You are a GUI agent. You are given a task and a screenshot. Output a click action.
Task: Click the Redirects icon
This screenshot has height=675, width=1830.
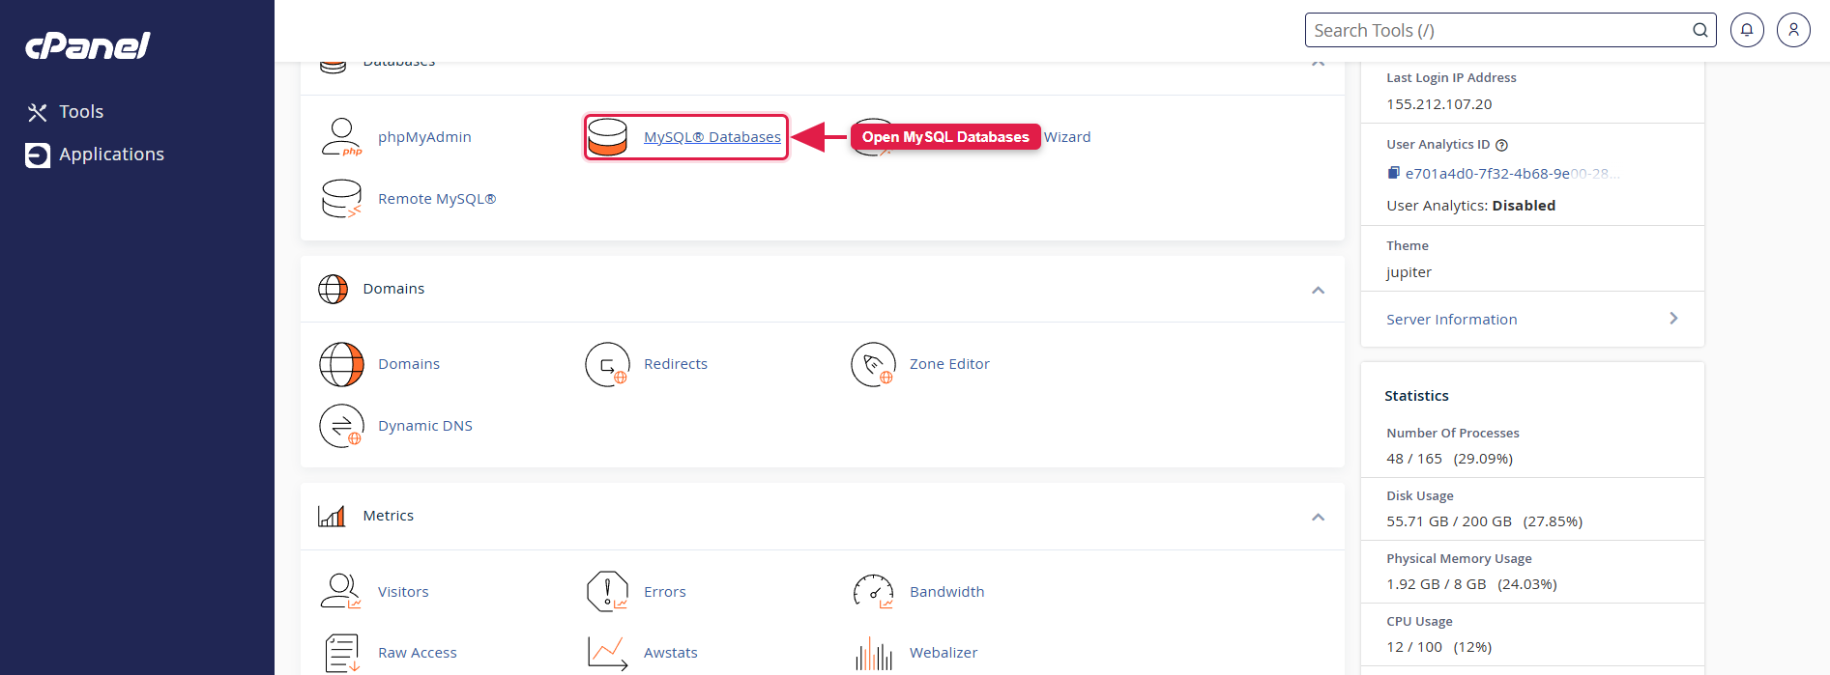pos(608,364)
